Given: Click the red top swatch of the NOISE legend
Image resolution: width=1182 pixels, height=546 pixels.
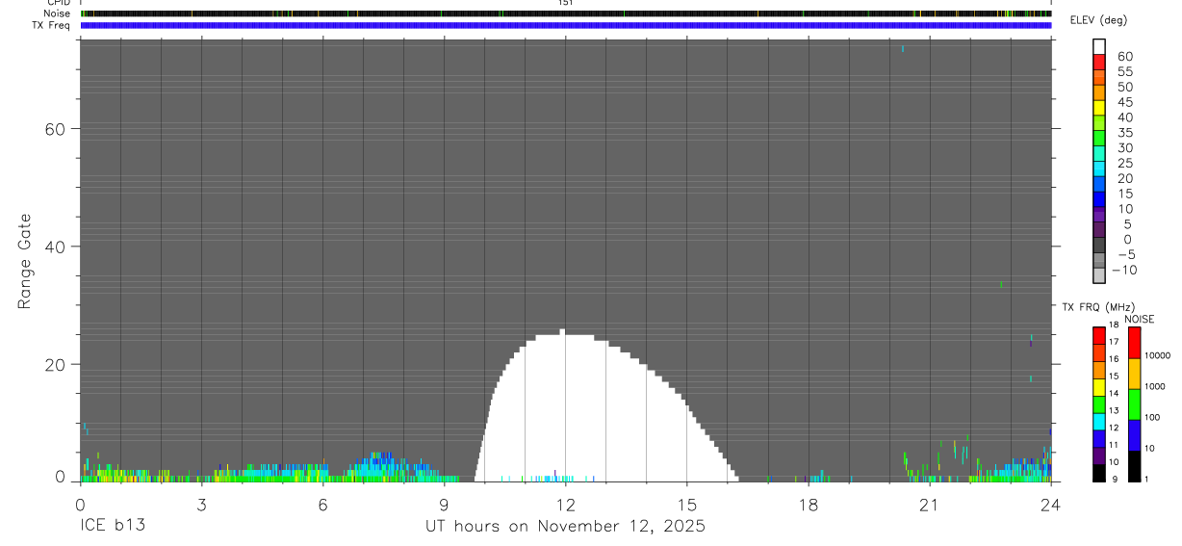Looking at the screenshot, I should tap(1135, 342).
